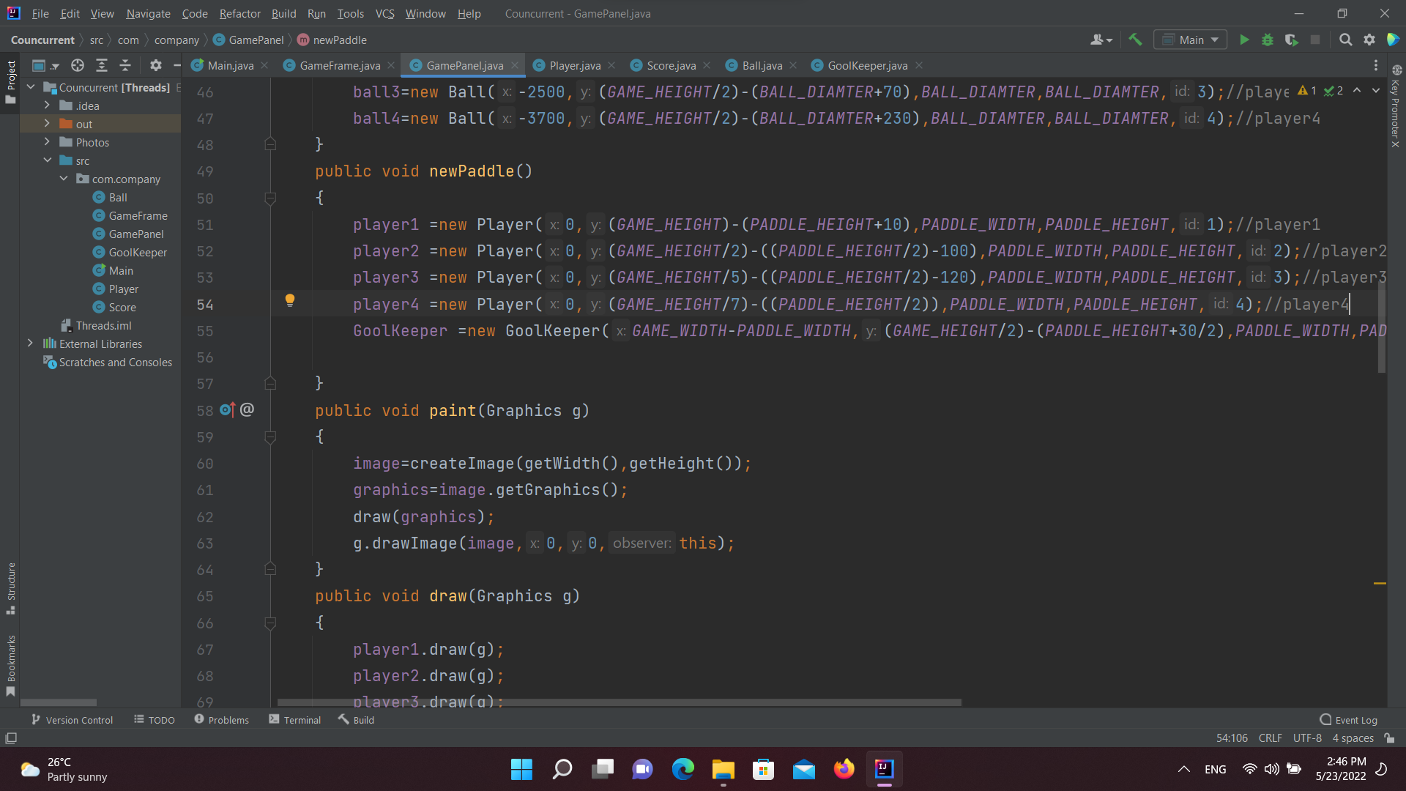The width and height of the screenshot is (1406, 791).
Task: Open Search Everywhere with the magnifier icon
Action: click(x=1345, y=40)
